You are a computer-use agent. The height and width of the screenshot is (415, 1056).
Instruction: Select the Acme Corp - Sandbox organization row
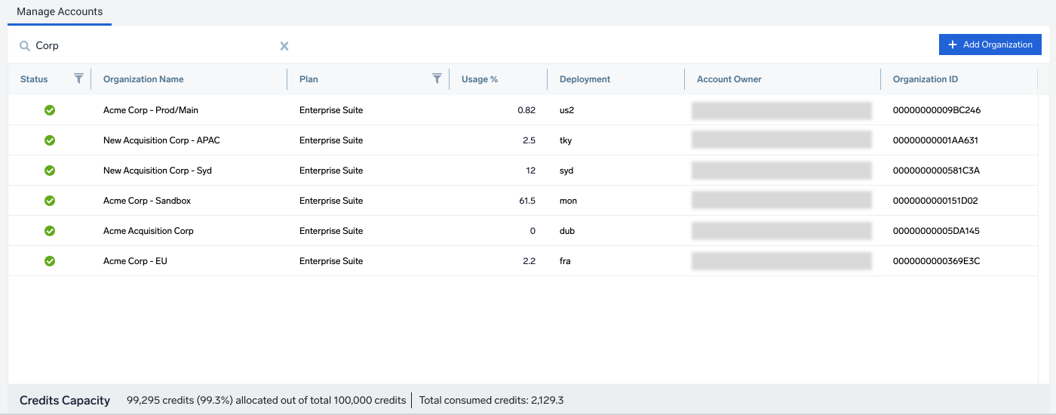tap(146, 201)
